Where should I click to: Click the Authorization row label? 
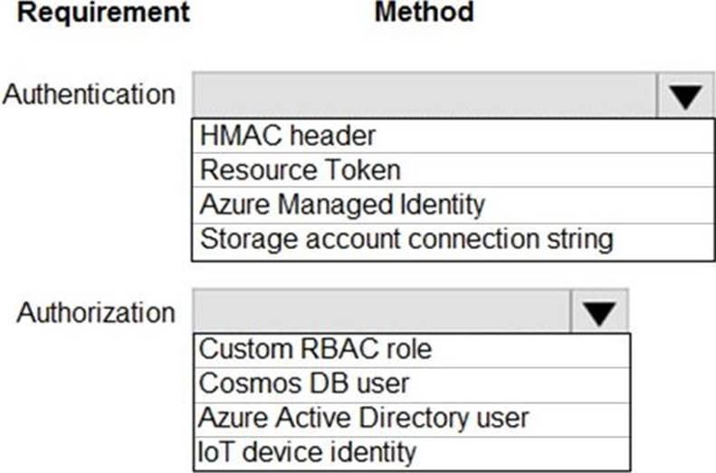coord(96,313)
